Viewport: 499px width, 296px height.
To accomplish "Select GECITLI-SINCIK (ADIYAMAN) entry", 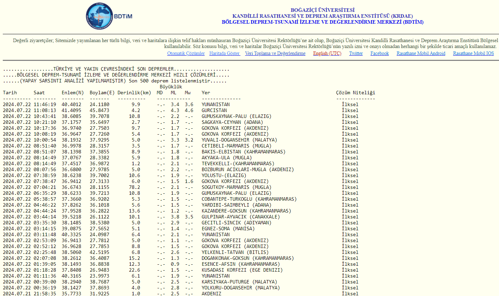I will pyautogui.click(x=237, y=223).
